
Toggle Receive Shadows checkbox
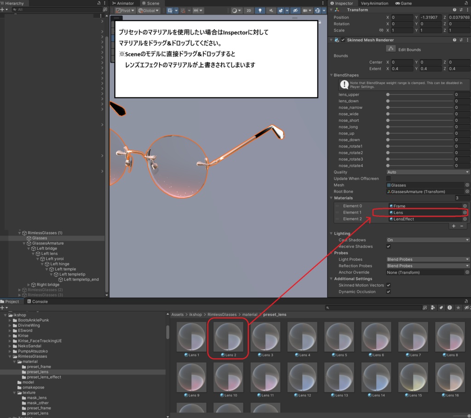(x=388, y=246)
